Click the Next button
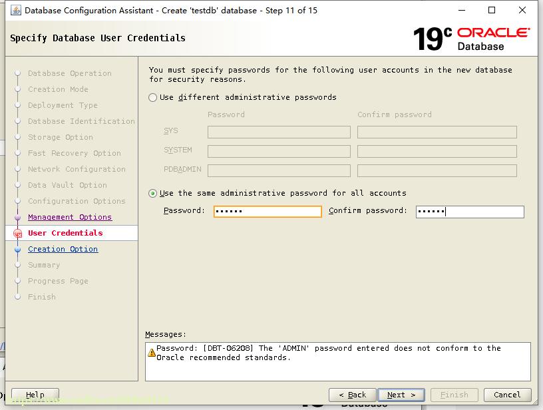 click(401, 395)
